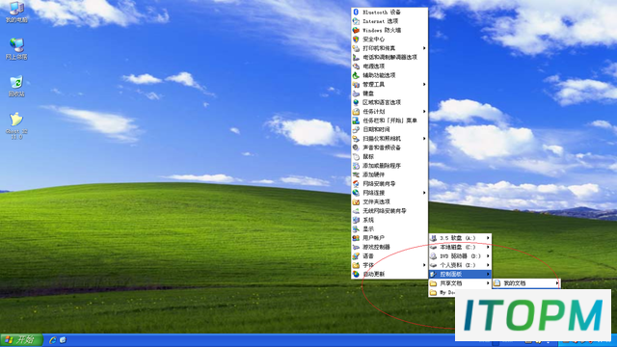Click the 回收站 recycle bin icon
The image size is (617, 347).
[x=16, y=86]
